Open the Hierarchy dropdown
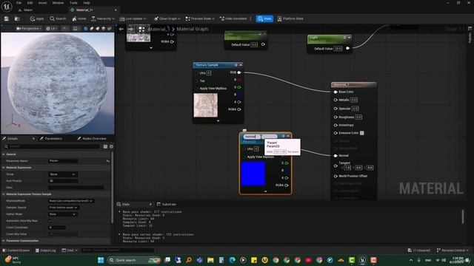Image resolution: width=474 pixels, height=266 pixels. [103, 18]
